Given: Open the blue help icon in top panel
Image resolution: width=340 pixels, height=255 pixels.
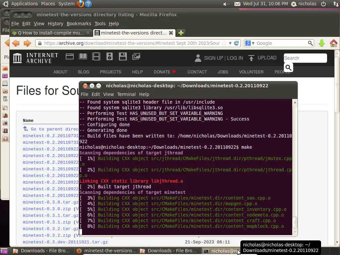Looking at the screenshot, I should tap(88, 4).
